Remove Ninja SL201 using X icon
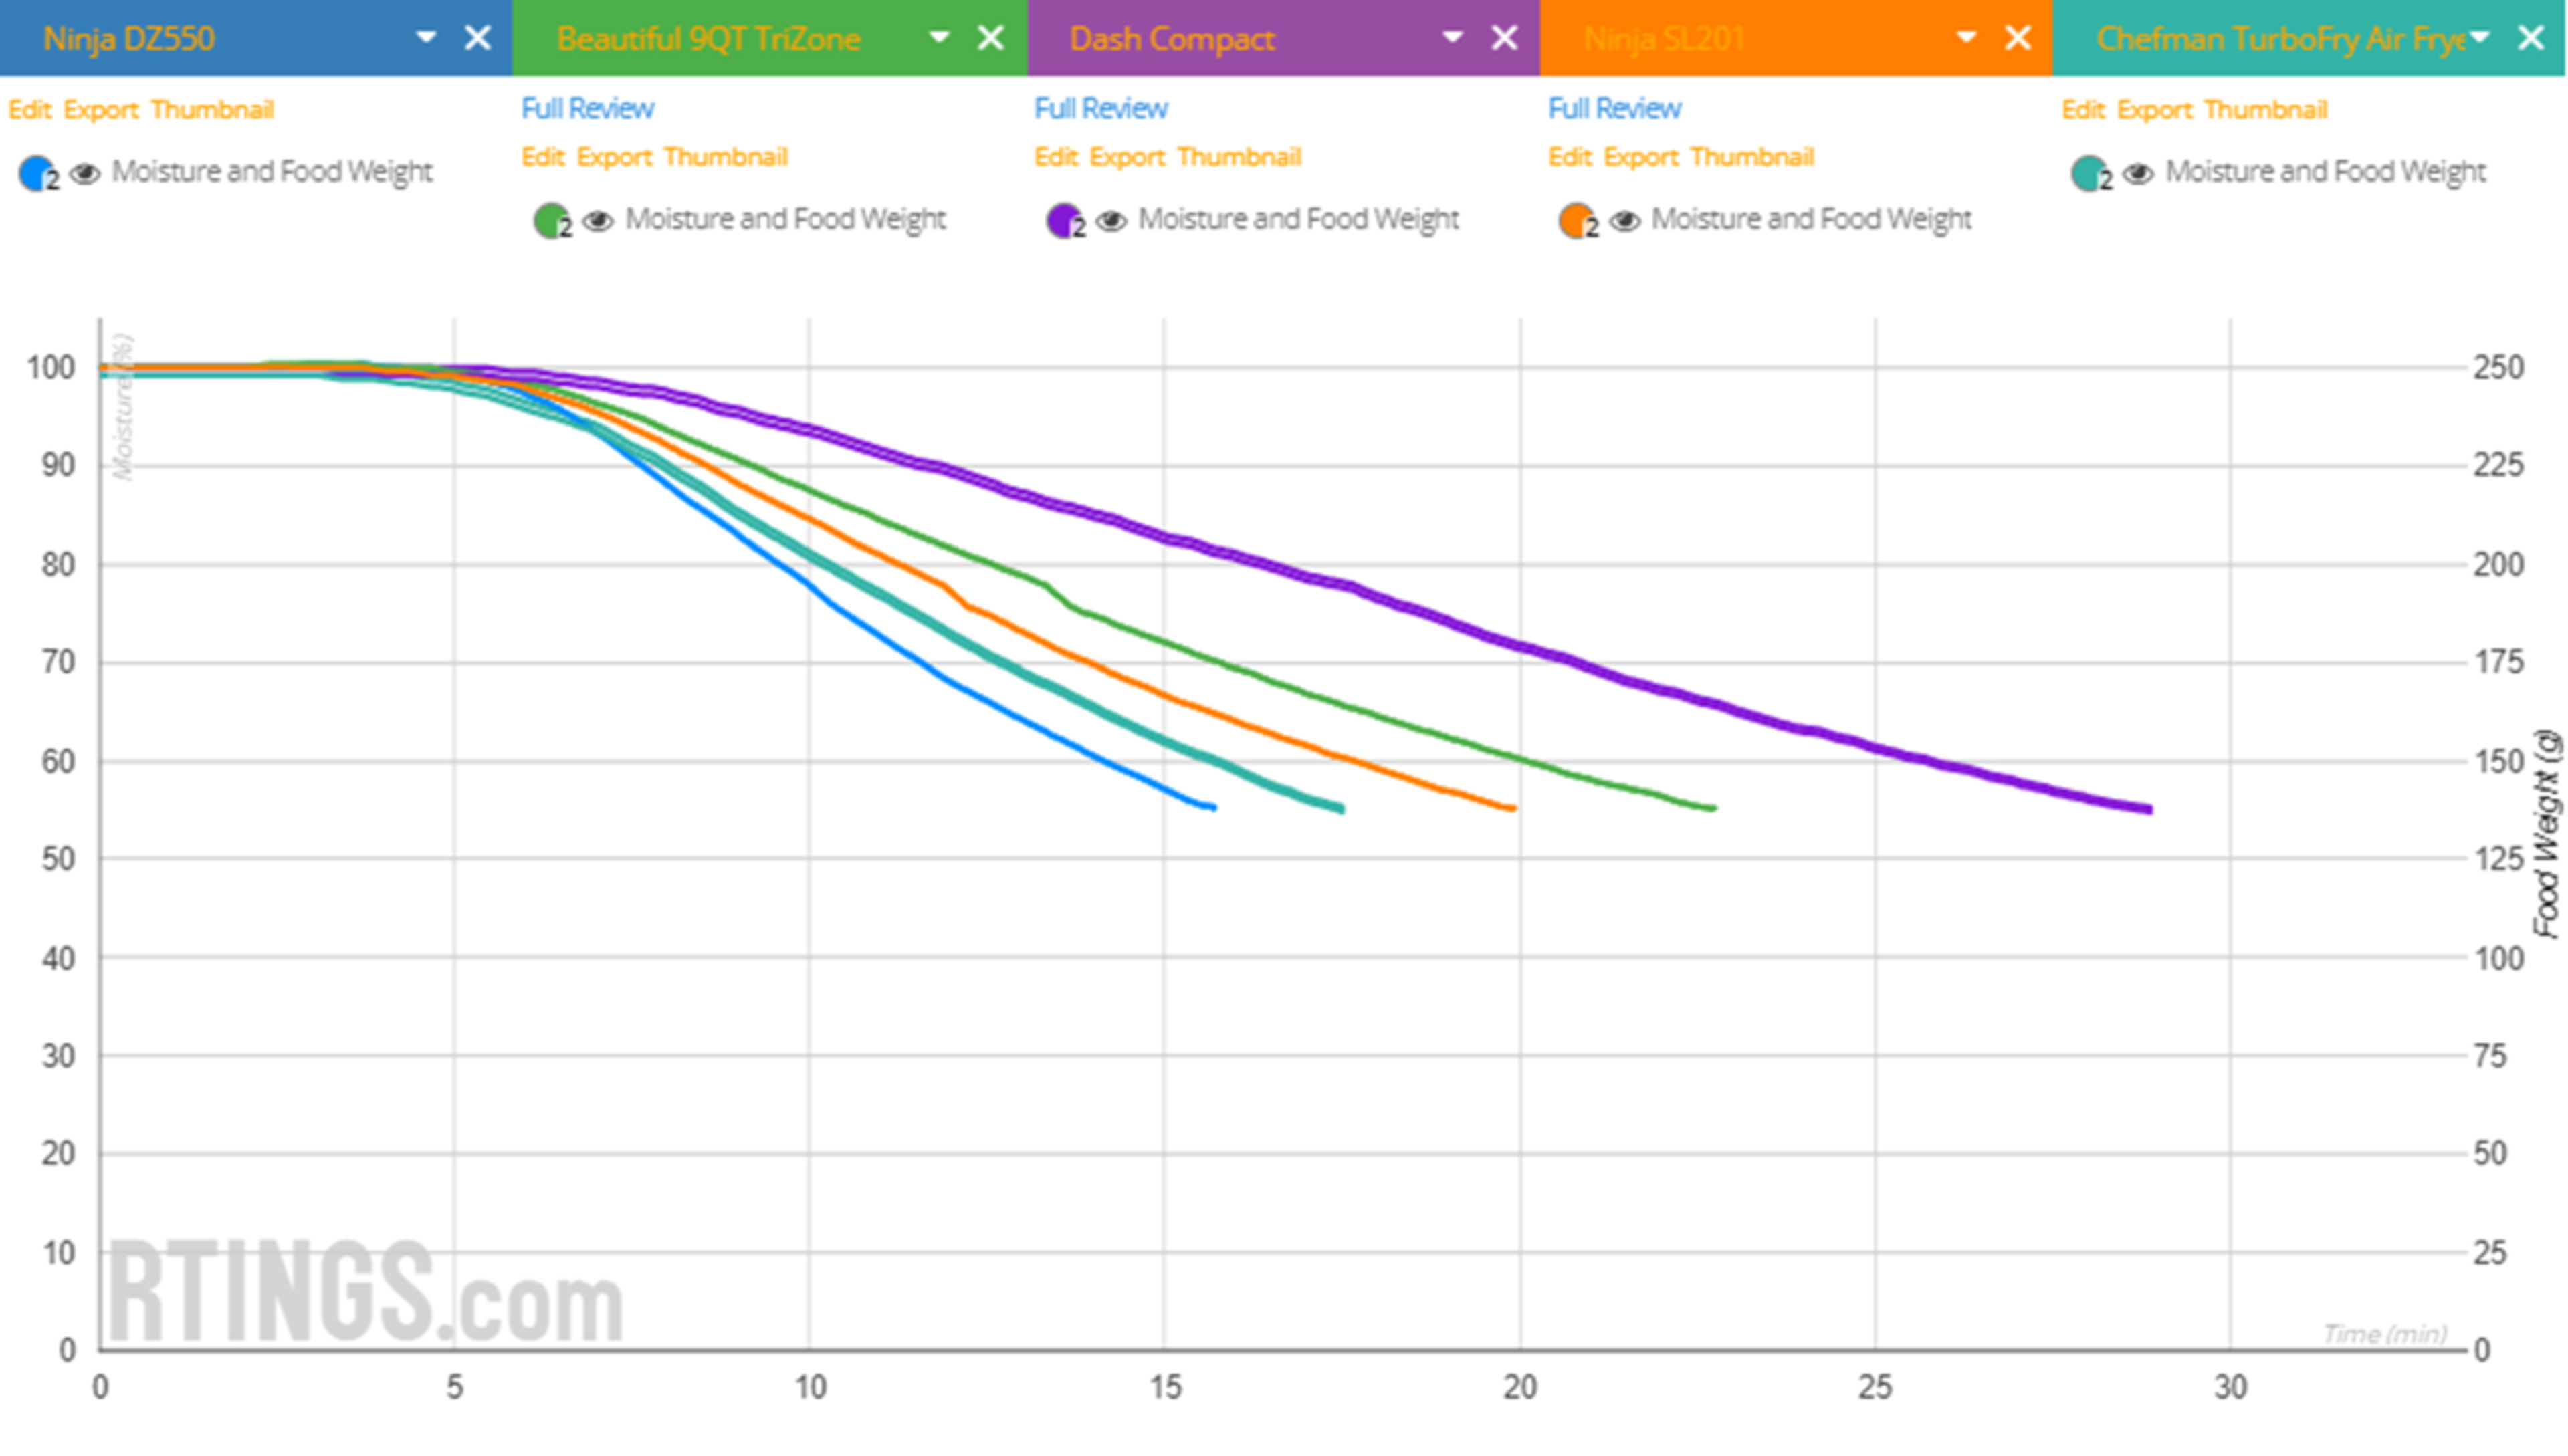Screen dimensions: 2568x1456 coord(2018,38)
